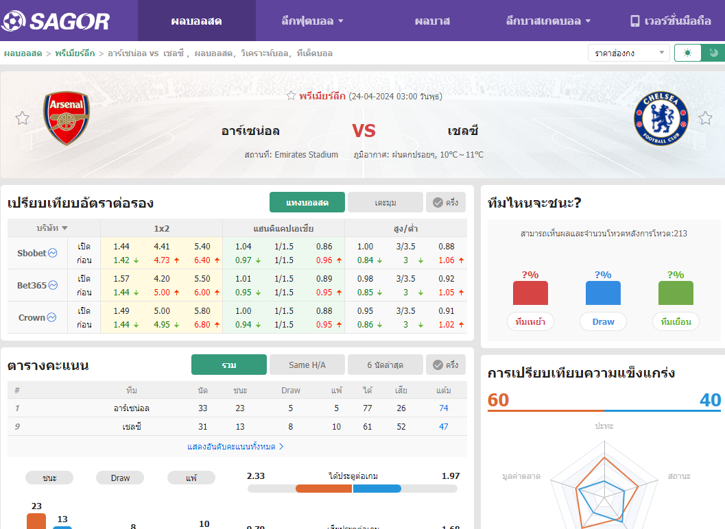
Task: Open Bet365 odds trend chart icon
Action: [x=54, y=285]
